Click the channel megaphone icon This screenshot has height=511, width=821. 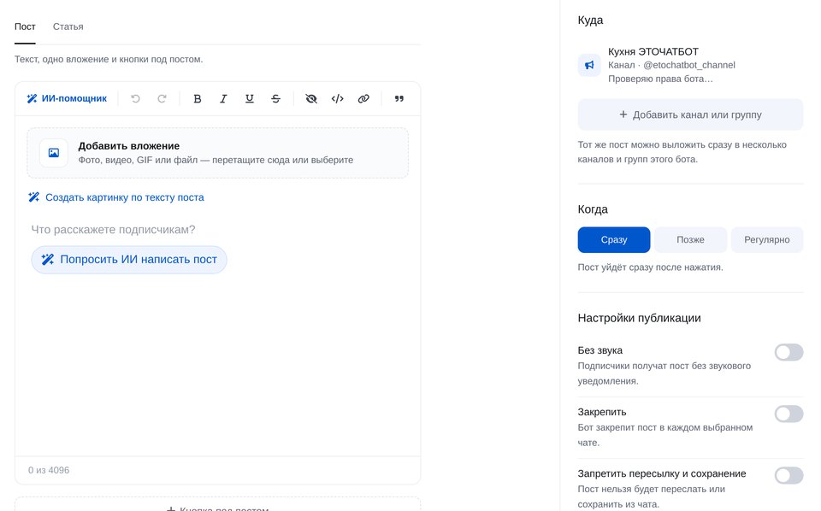[589, 65]
